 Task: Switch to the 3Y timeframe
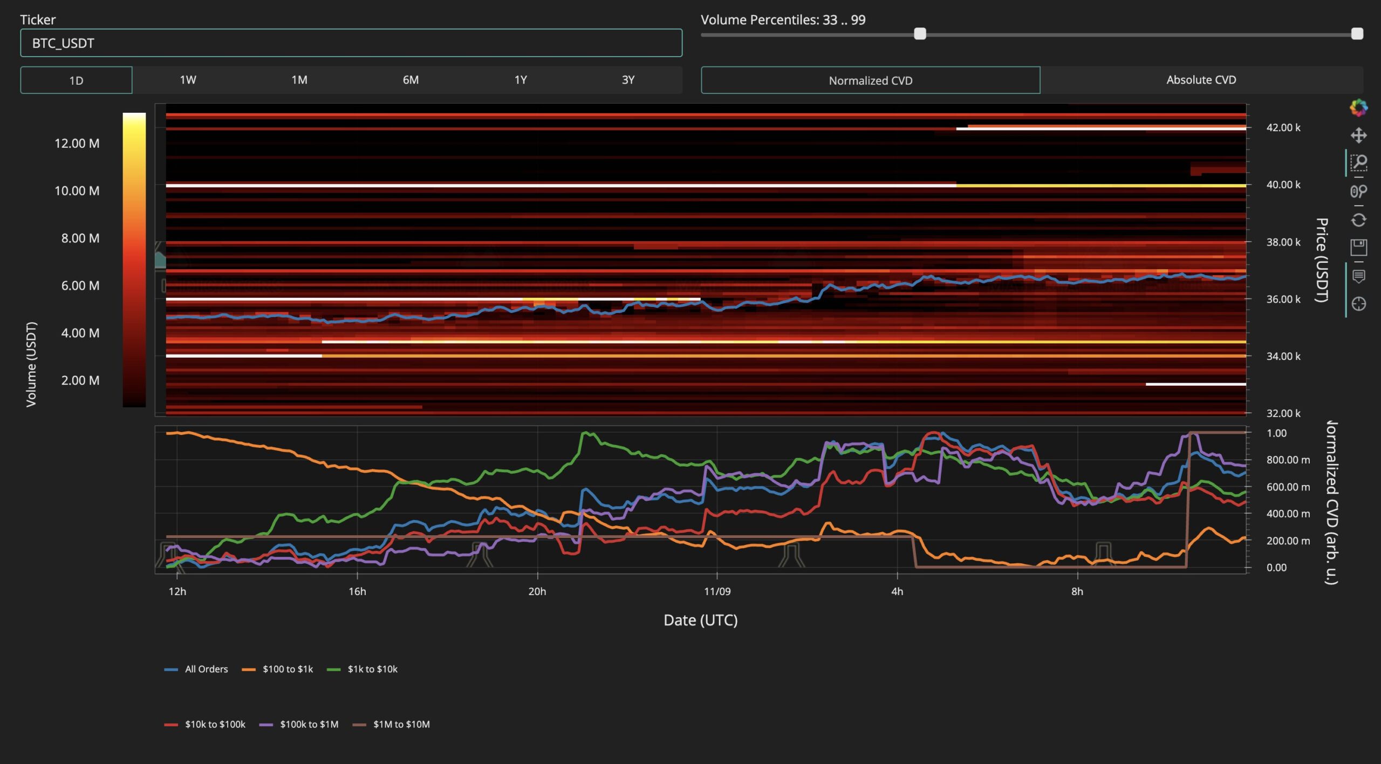628,80
